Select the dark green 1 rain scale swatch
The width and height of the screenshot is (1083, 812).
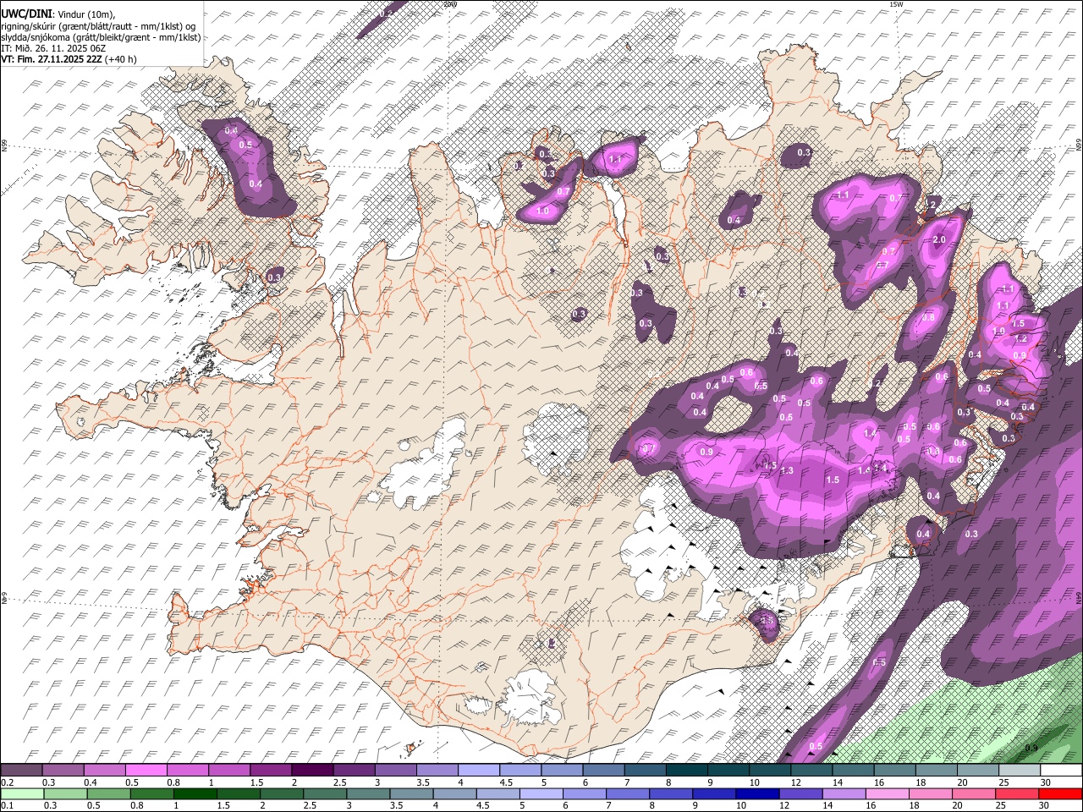pyautogui.click(x=194, y=793)
